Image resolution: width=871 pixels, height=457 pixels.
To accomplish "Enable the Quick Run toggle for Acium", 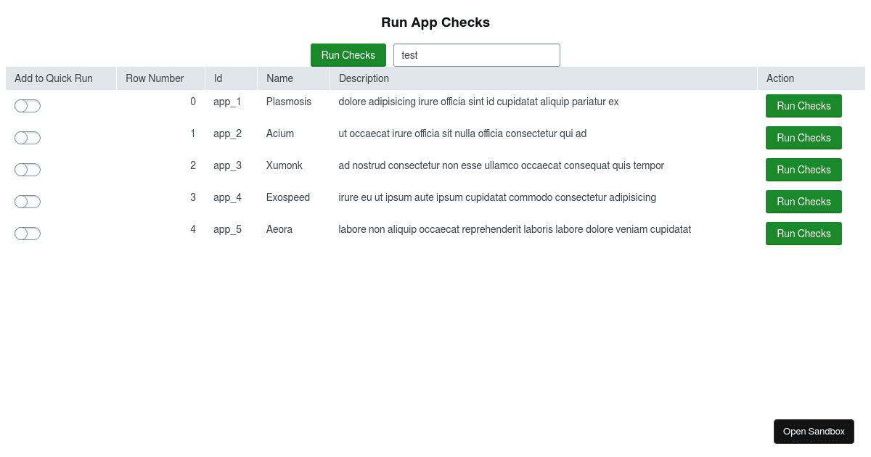I will tap(28, 138).
